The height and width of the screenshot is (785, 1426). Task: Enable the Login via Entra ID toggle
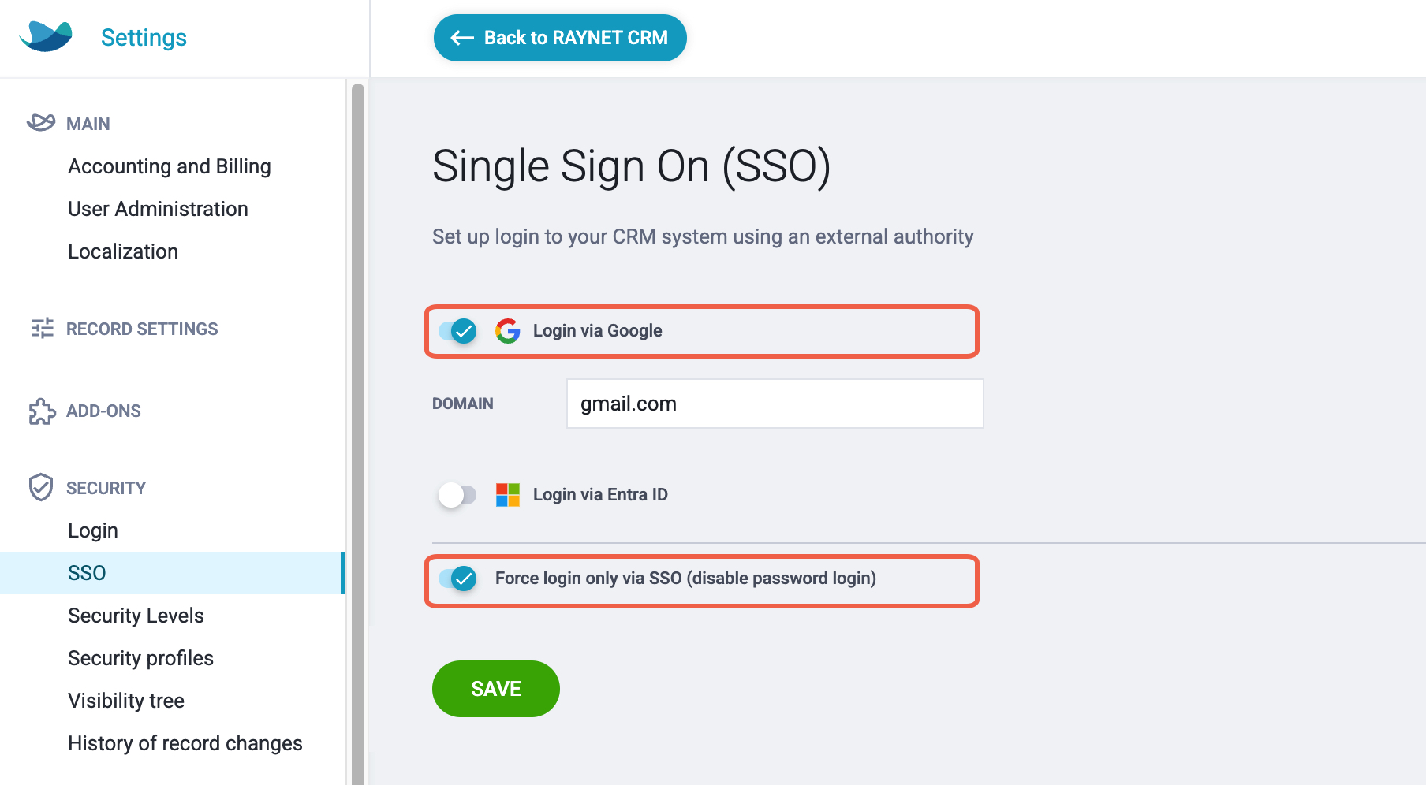click(x=458, y=495)
